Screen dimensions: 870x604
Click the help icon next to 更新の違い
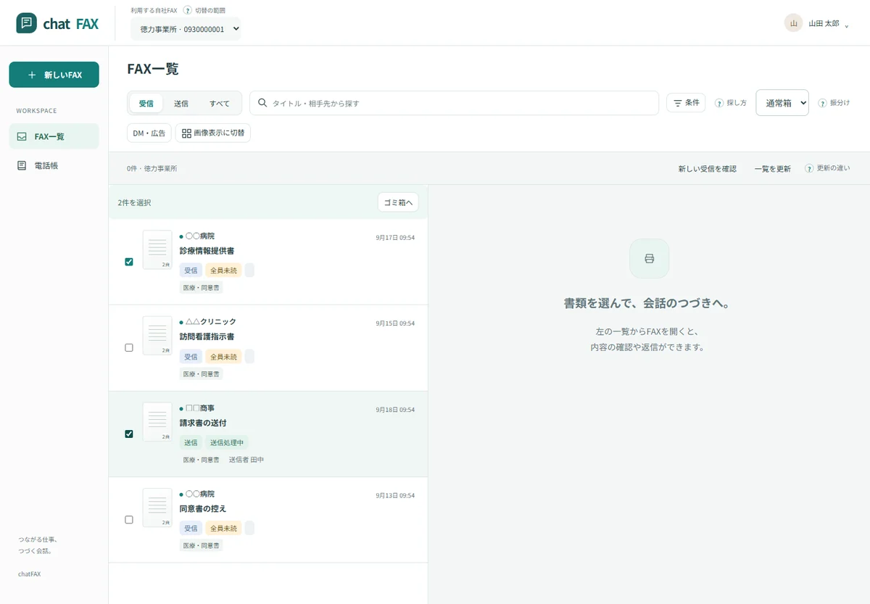pyautogui.click(x=808, y=168)
